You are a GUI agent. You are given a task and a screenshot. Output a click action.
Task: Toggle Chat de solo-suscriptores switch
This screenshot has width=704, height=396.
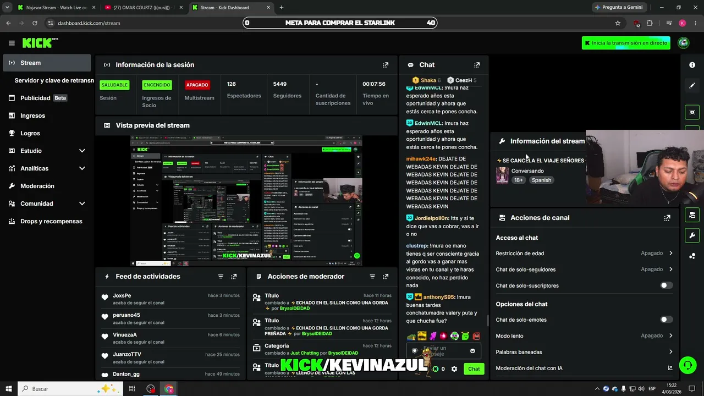[666, 285]
